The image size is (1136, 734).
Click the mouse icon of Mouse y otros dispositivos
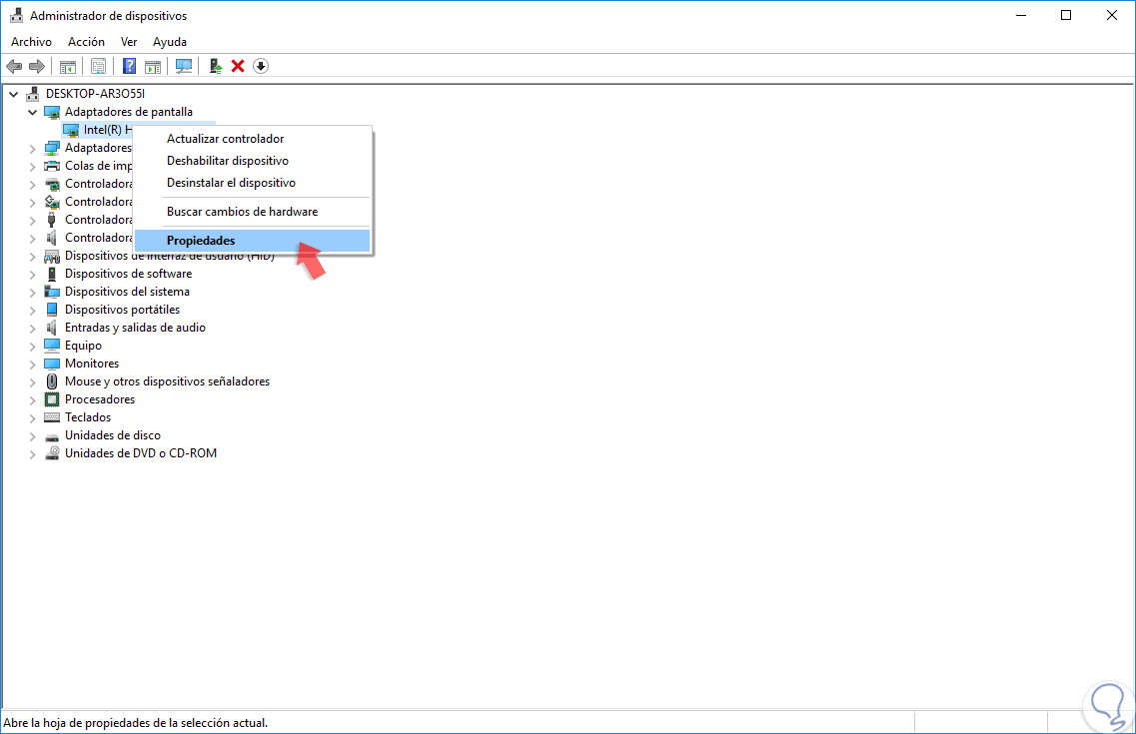51,381
